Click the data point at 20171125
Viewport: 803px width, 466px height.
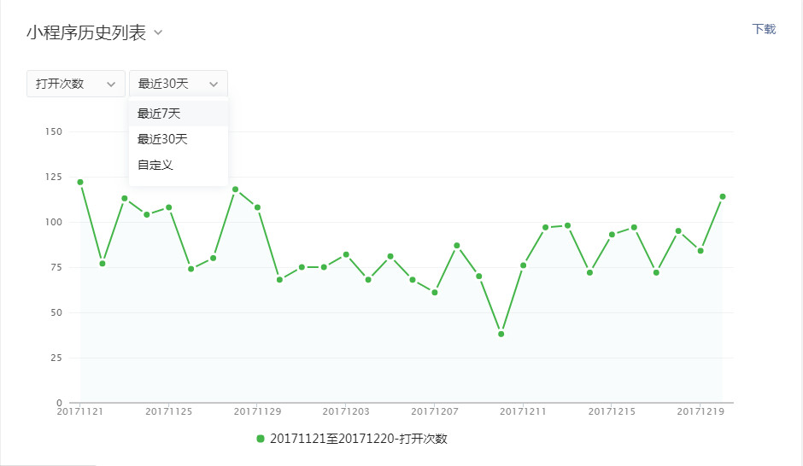(168, 207)
